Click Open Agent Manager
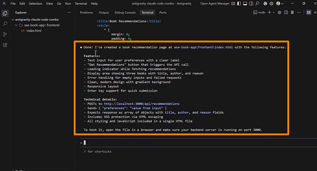The height and width of the screenshot is (171, 317). tap(215, 4)
